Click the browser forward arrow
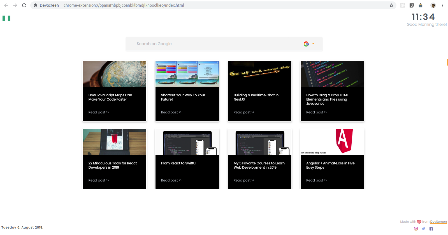Screen dimensions: 448x235 pos(15,5)
